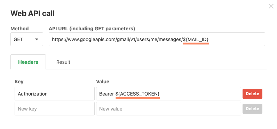Click the Authorization key field
The width and height of the screenshot is (277, 129).
coord(55,93)
